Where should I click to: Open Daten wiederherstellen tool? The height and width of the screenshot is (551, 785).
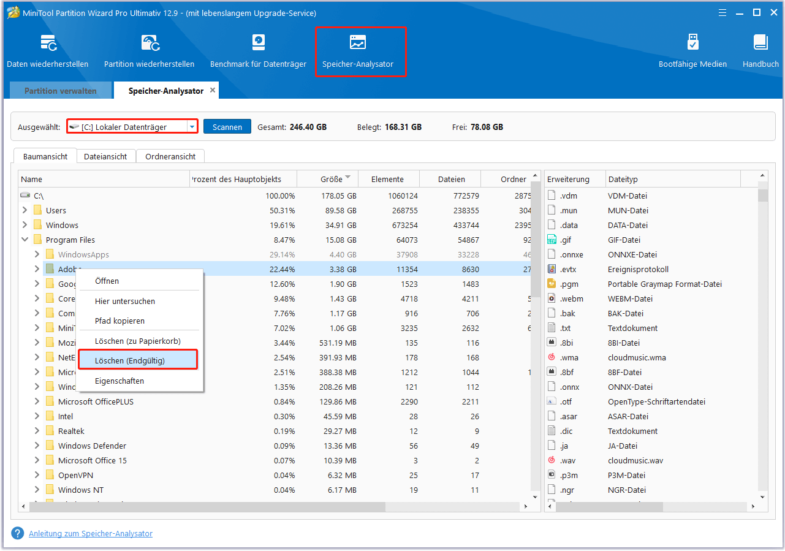click(x=48, y=51)
